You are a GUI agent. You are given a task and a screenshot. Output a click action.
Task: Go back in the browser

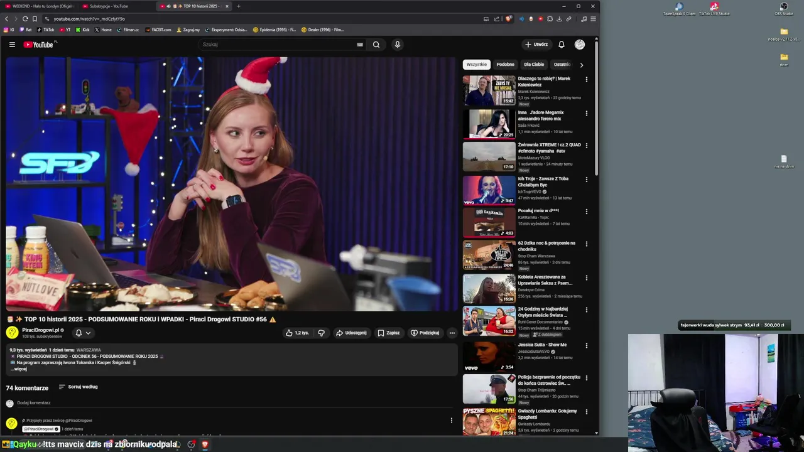tap(6, 19)
